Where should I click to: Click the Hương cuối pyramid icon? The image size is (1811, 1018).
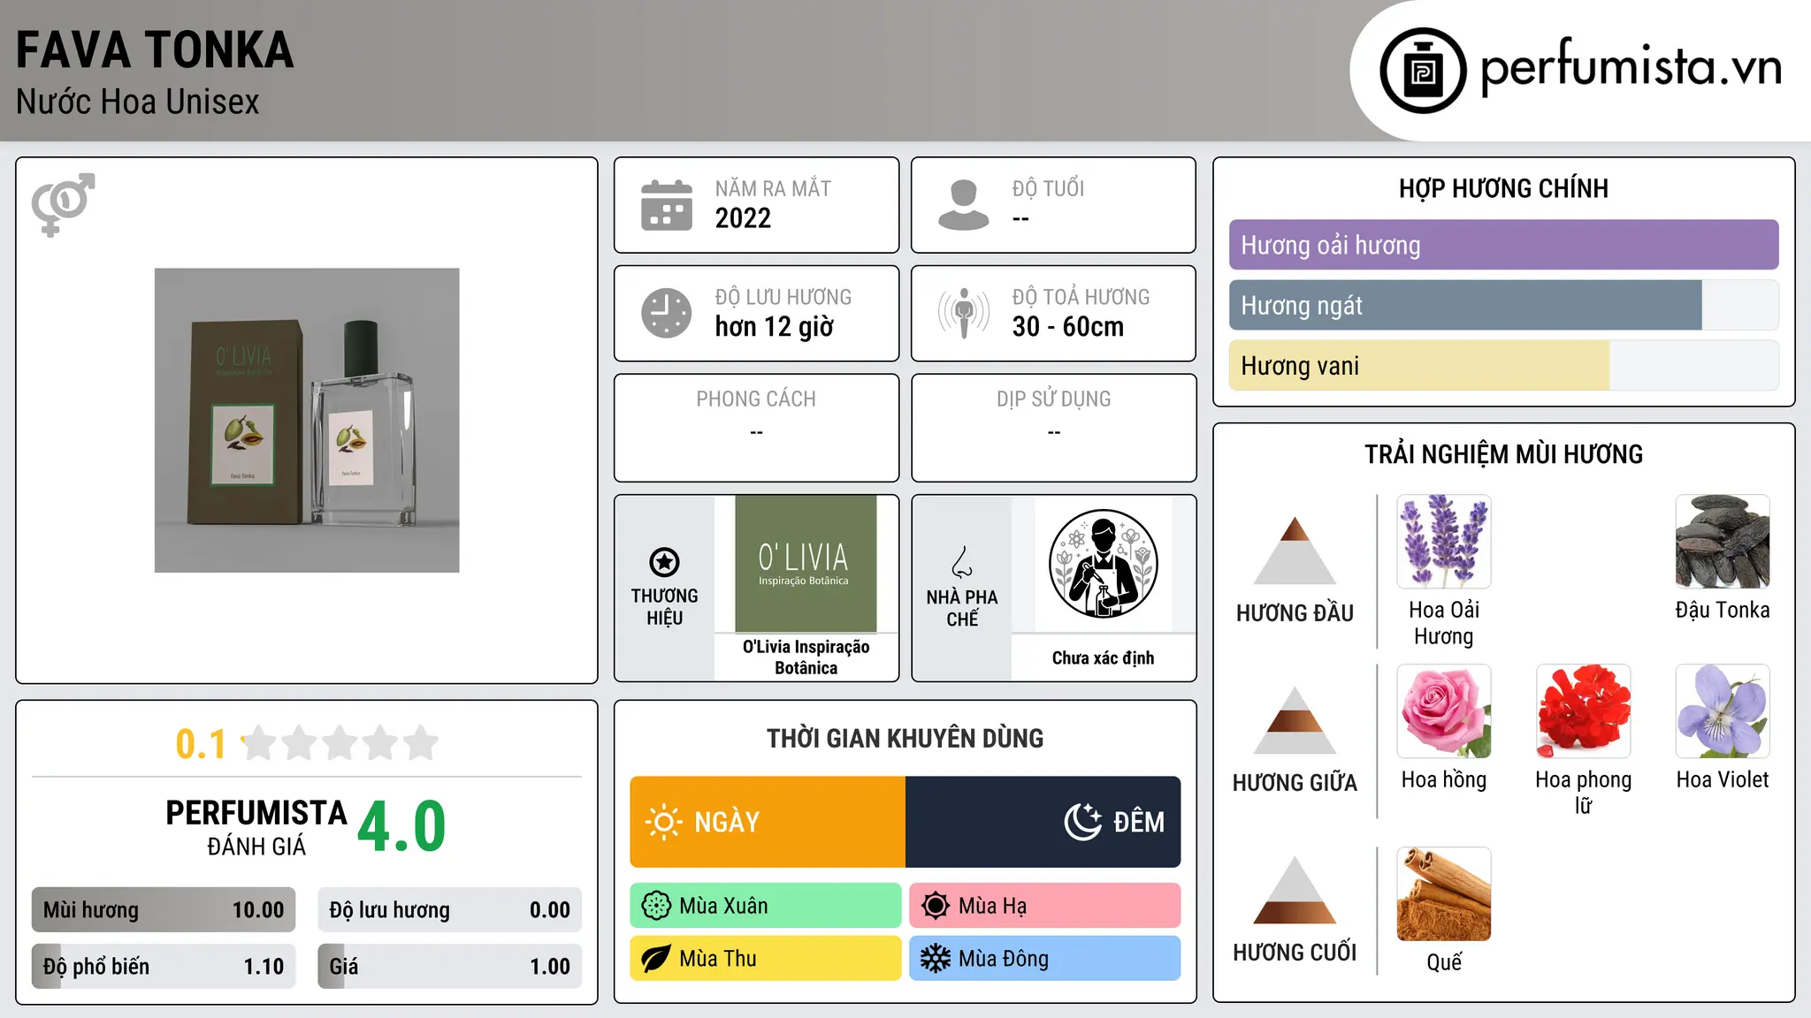point(1295,890)
